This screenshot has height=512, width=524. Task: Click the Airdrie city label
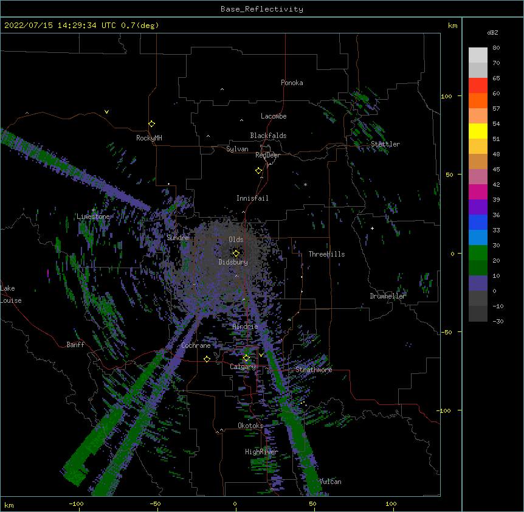click(x=245, y=327)
